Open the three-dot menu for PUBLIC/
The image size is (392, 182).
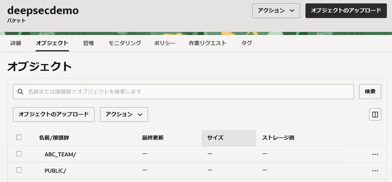click(x=375, y=171)
